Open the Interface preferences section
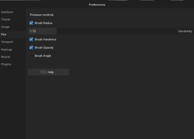 [x=7, y=12]
